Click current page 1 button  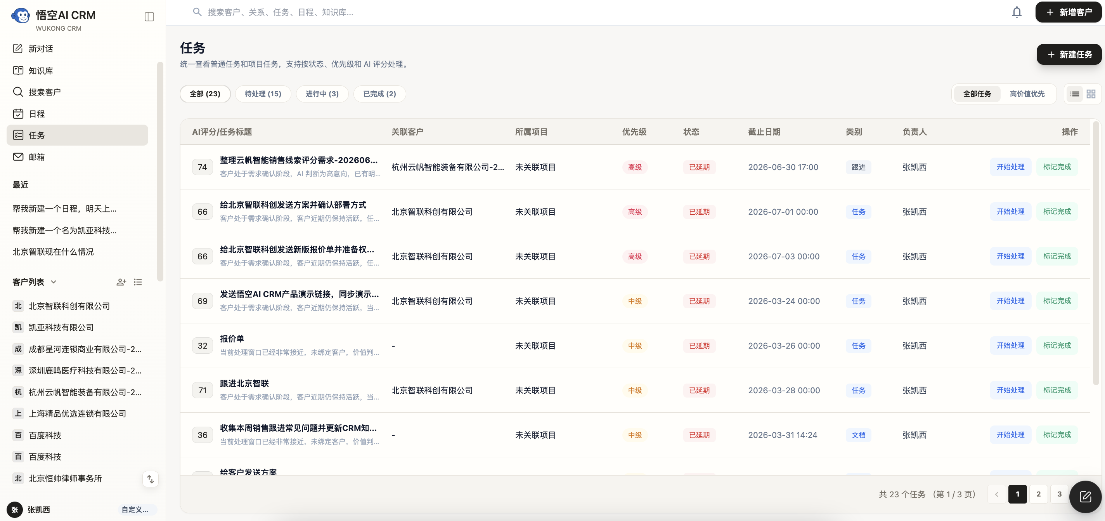click(x=1017, y=494)
